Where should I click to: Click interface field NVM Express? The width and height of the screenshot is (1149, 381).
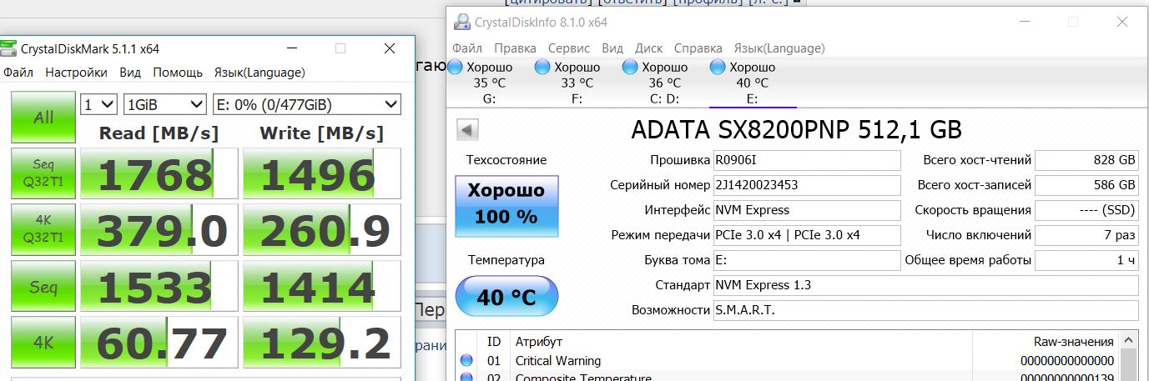click(807, 210)
